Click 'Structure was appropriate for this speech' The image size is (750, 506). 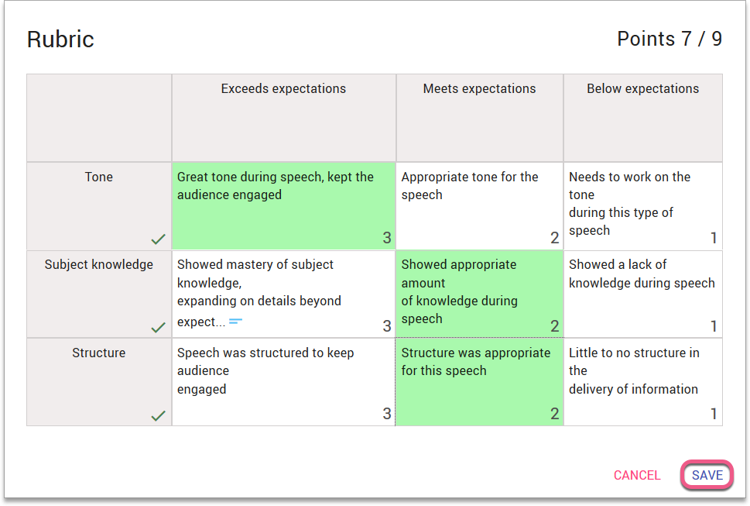(479, 382)
